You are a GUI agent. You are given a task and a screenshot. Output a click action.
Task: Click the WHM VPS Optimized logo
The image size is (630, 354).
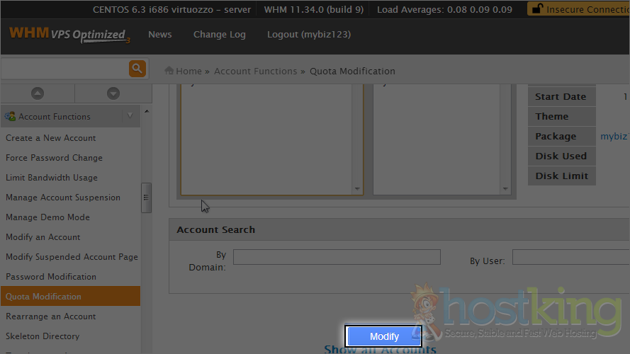pos(68,35)
